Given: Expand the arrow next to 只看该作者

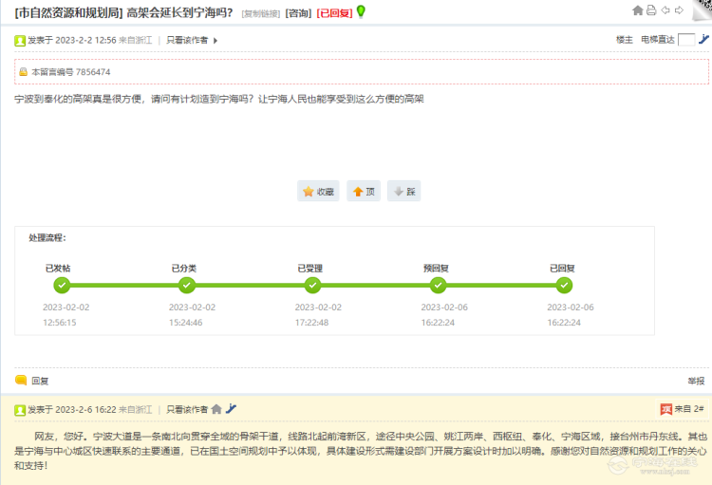Looking at the screenshot, I should (215, 41).
